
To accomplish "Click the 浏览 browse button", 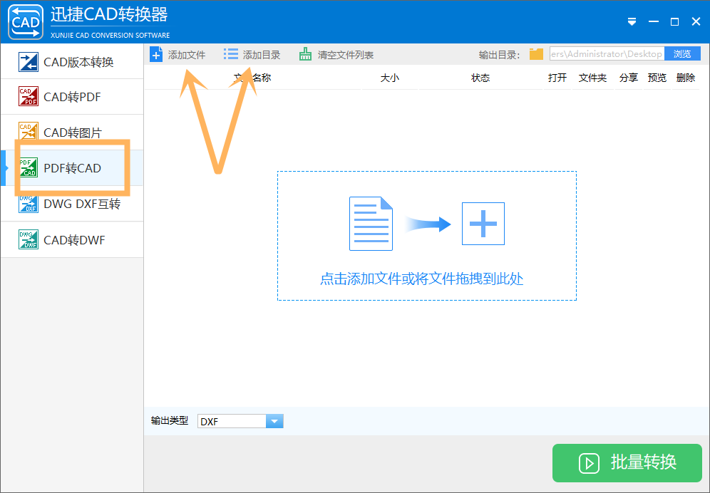I will tap(682, 54).
